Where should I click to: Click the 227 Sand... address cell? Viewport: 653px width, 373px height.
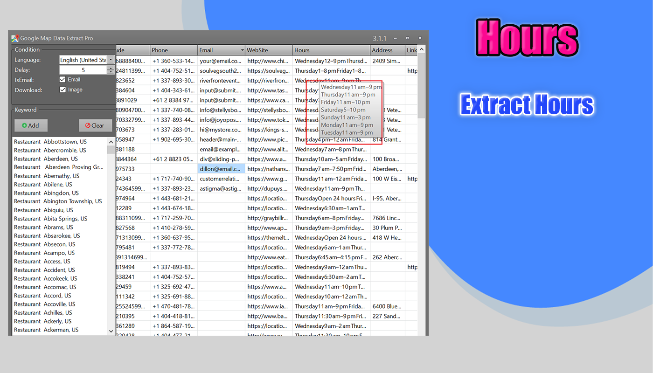pyautogui.click(x=388, y=316)
